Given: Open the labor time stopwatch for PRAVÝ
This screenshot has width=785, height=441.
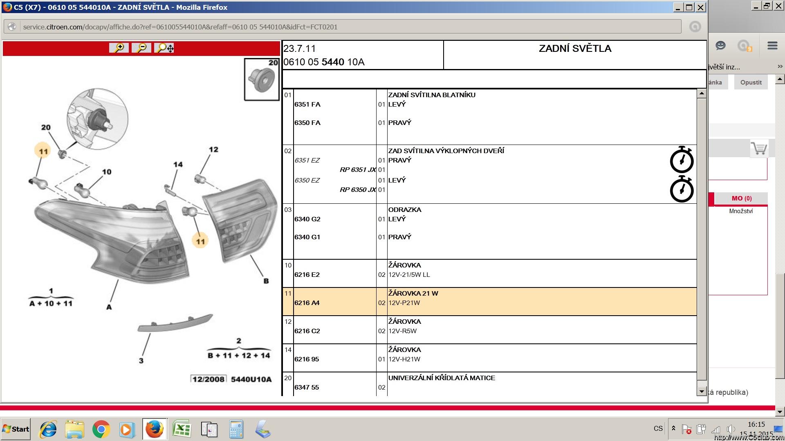Looking at the screenshot, I should (682, 160).
